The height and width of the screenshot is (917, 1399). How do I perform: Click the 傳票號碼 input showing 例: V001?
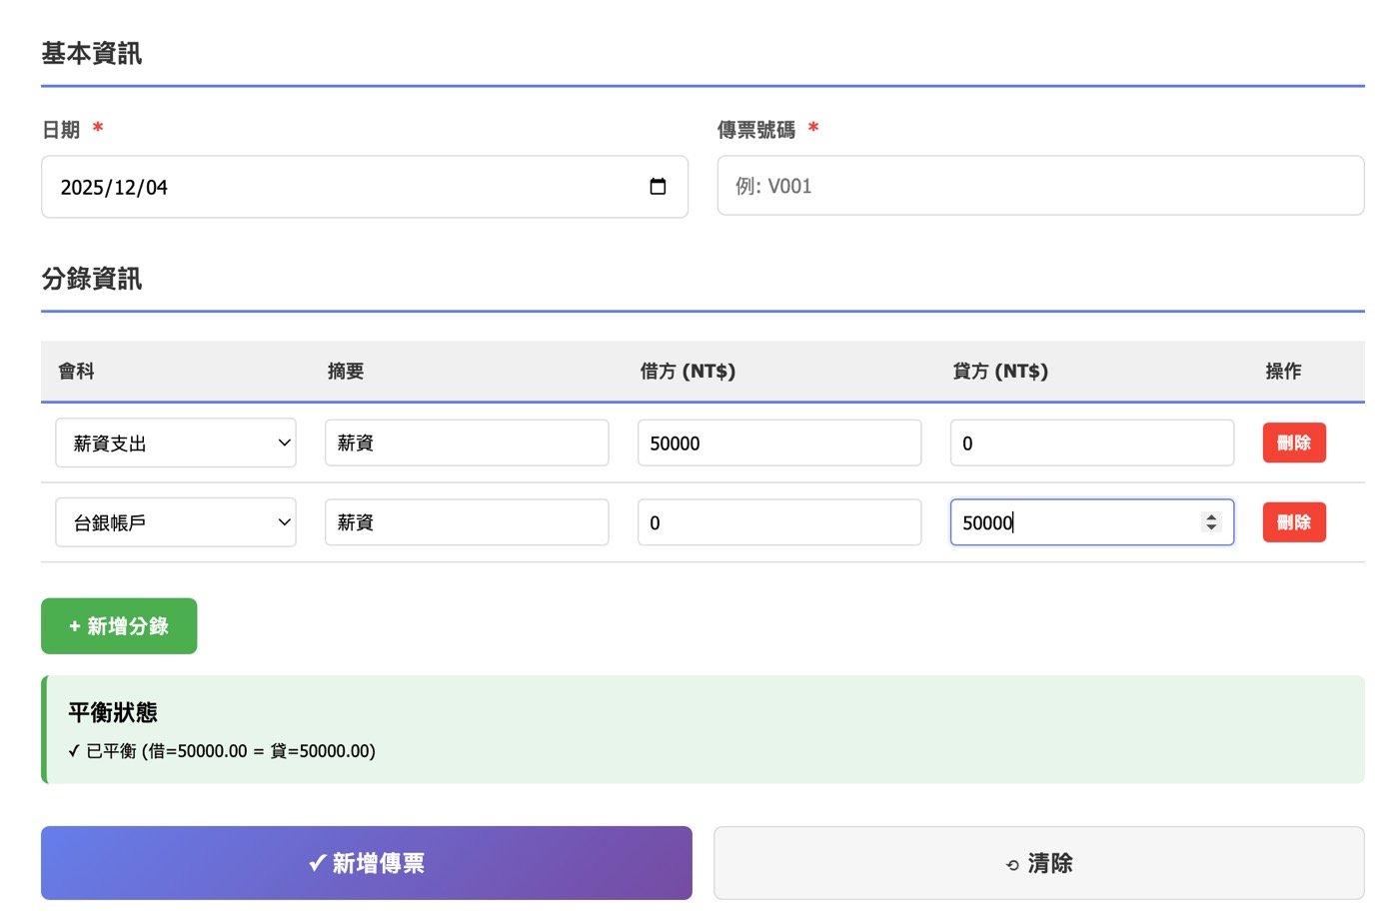click(x=1040, y=186)
